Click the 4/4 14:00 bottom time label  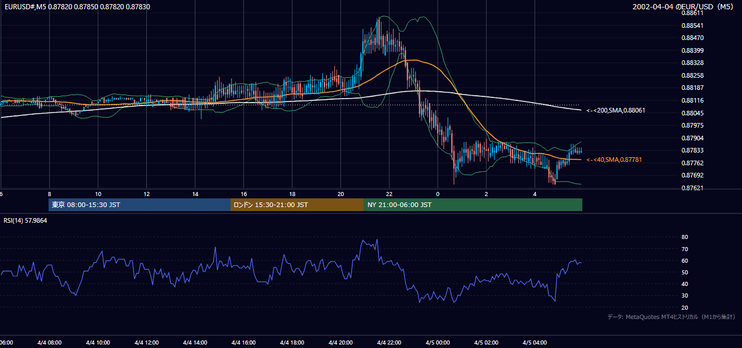pyautogui.click(x=194, y=343)
